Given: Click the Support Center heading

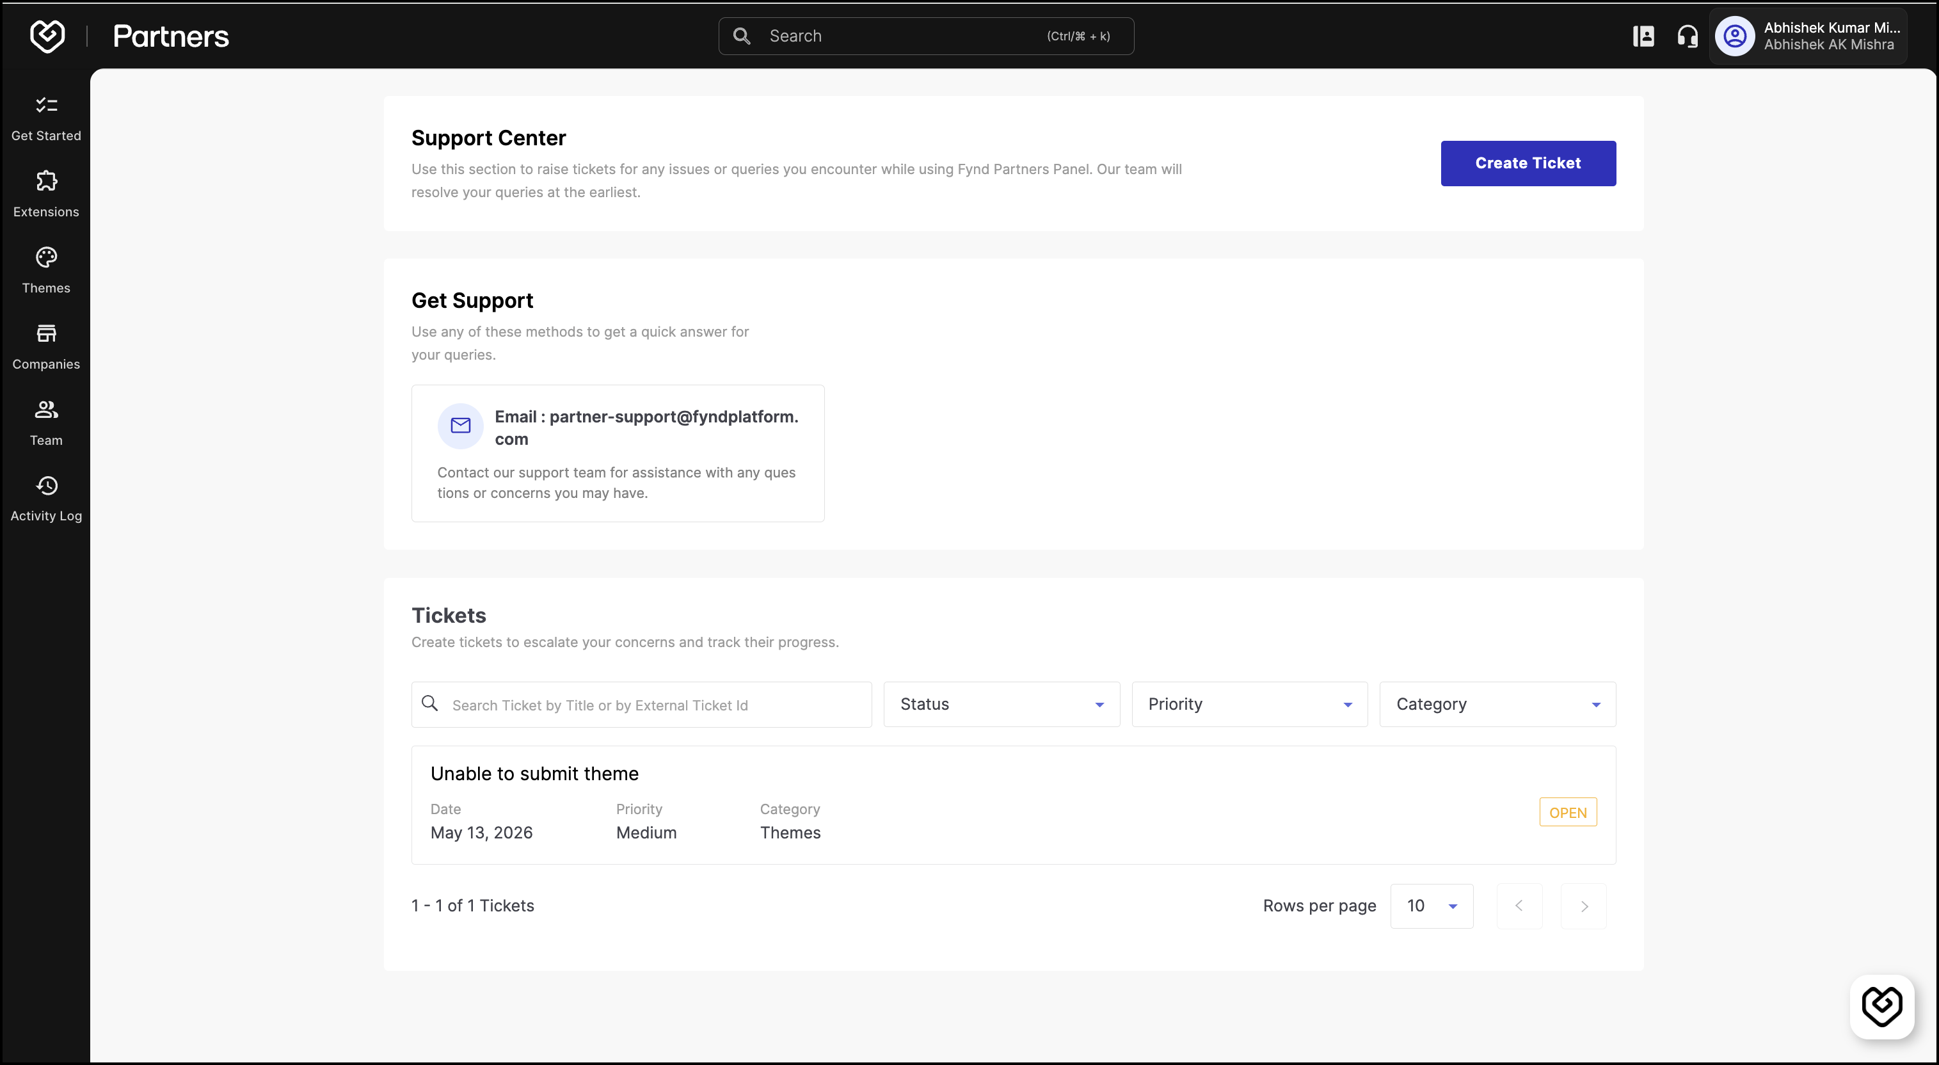Looking at the screenshot, I should pos(488,138).
